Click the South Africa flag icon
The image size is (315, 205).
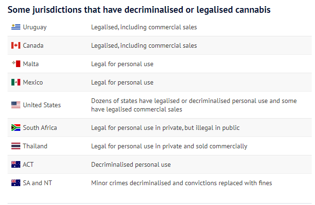coord(16,128)
